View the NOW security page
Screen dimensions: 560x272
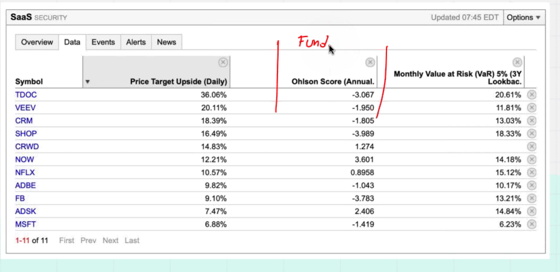(24, 160)
